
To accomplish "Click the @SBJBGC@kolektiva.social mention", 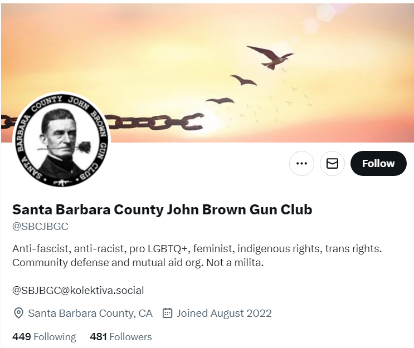I will (78, 291).
